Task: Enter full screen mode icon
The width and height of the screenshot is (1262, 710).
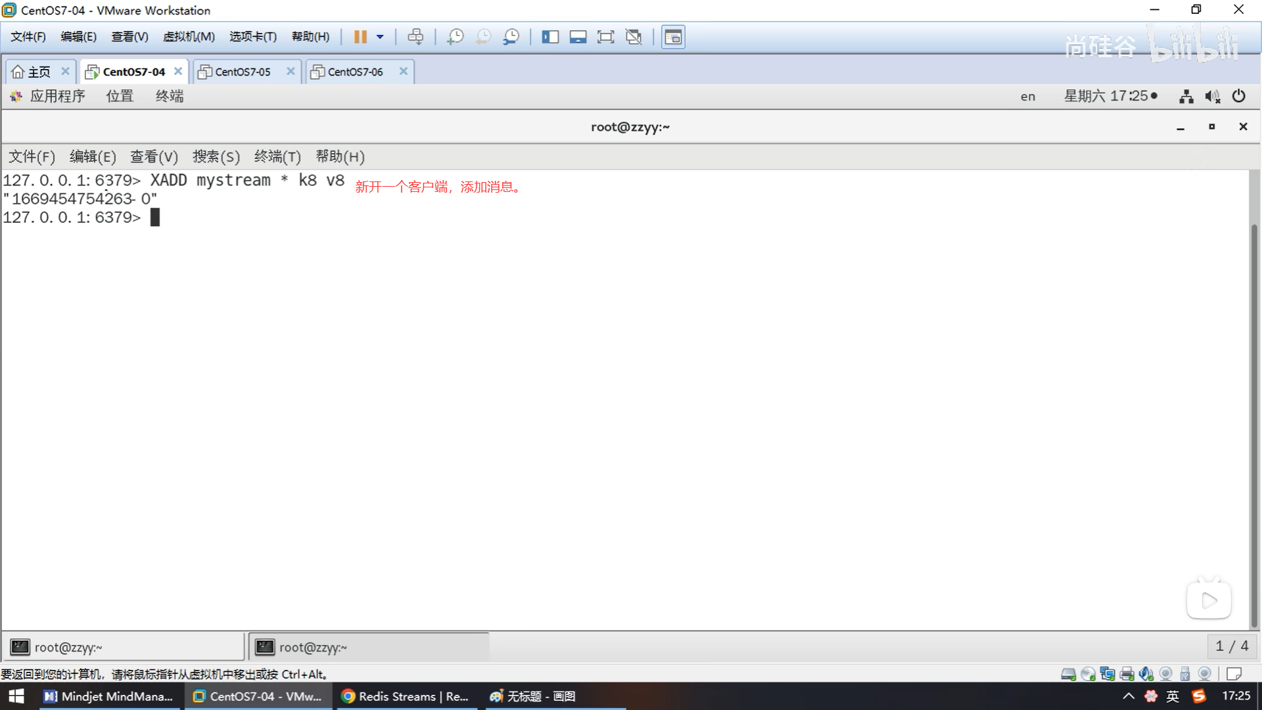Action: [x=605, y=37]
